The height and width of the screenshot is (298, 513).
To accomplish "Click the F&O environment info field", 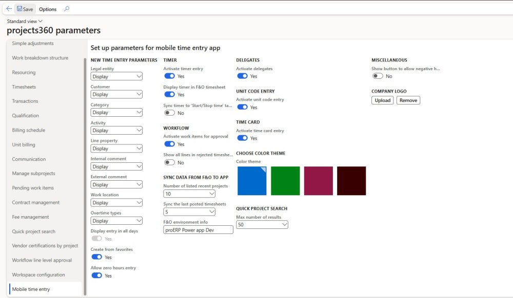I will pyautogui.click(x=198, y=230).
